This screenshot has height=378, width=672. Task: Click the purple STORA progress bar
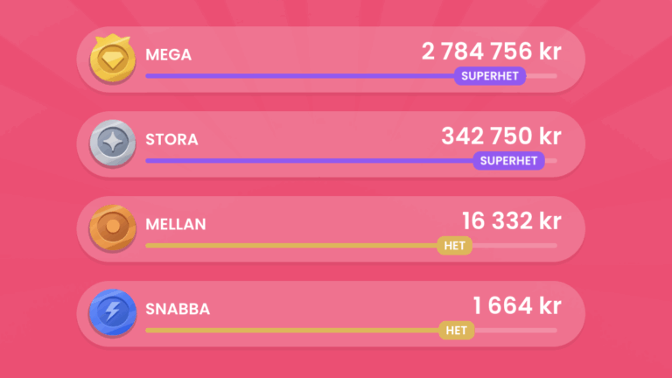pyautogui.click(x=306, y=161)
